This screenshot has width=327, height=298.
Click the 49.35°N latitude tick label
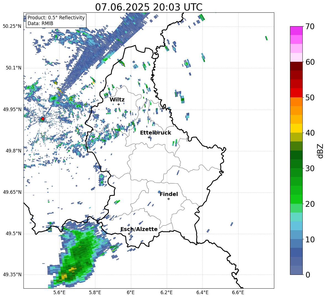(x=12, y=275)
